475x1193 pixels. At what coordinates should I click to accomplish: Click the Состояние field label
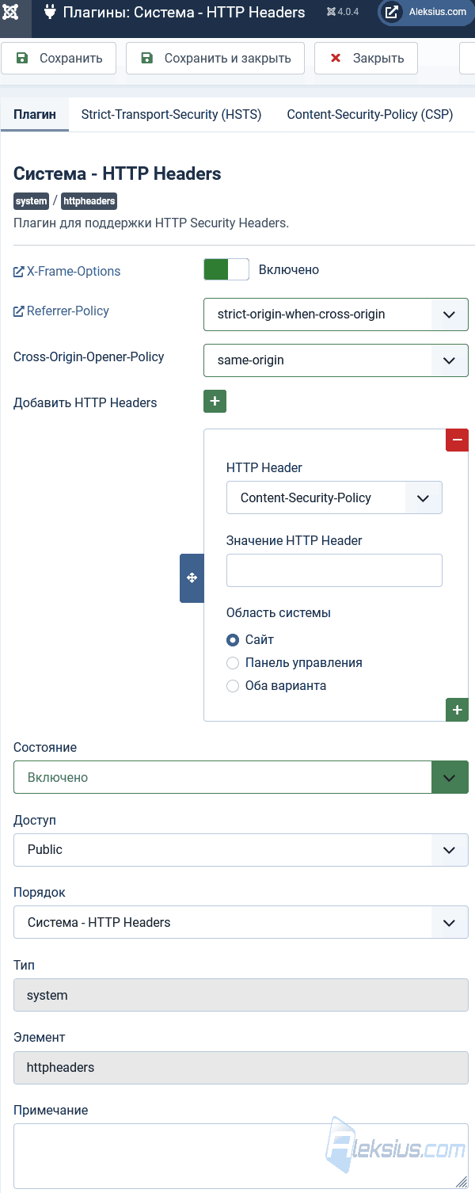45,747
